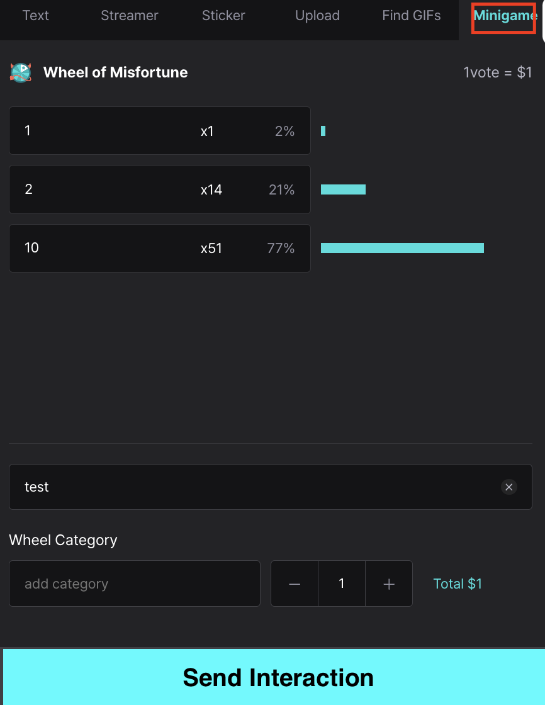Choose wheel option 2 with x14 votes

160,189
